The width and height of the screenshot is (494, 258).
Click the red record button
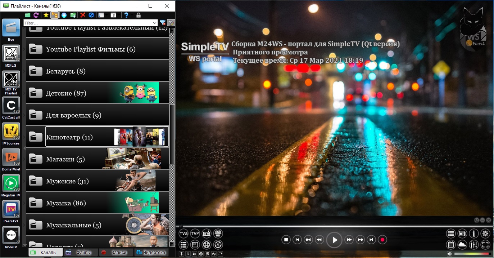(382, 240)
